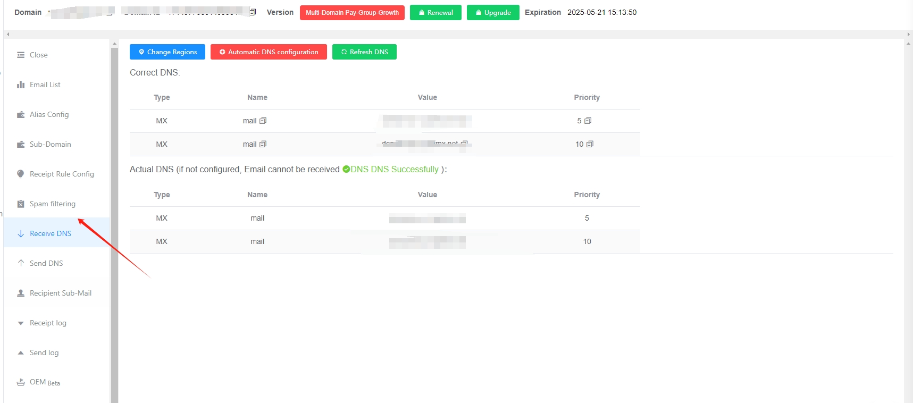Image resolution: width=913 pixels, height=403 pixels.
Task: Copy the second MX record value
Action: pos(464,143)
